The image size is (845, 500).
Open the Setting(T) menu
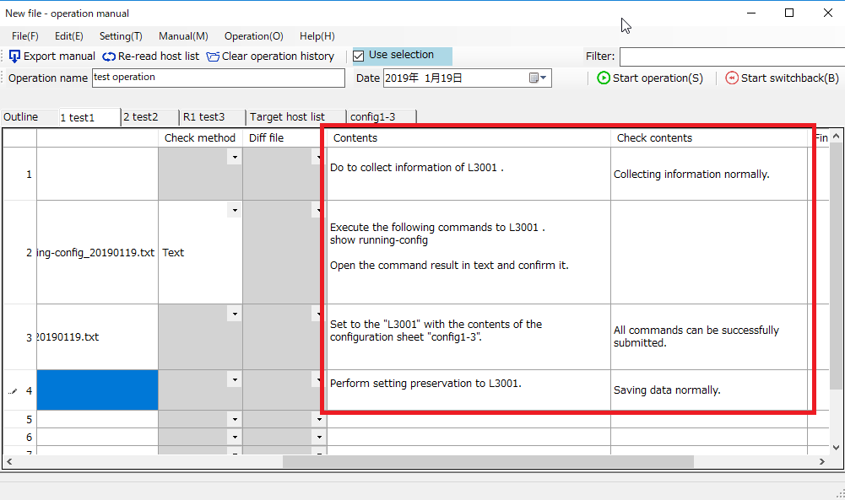pos(121,36)
